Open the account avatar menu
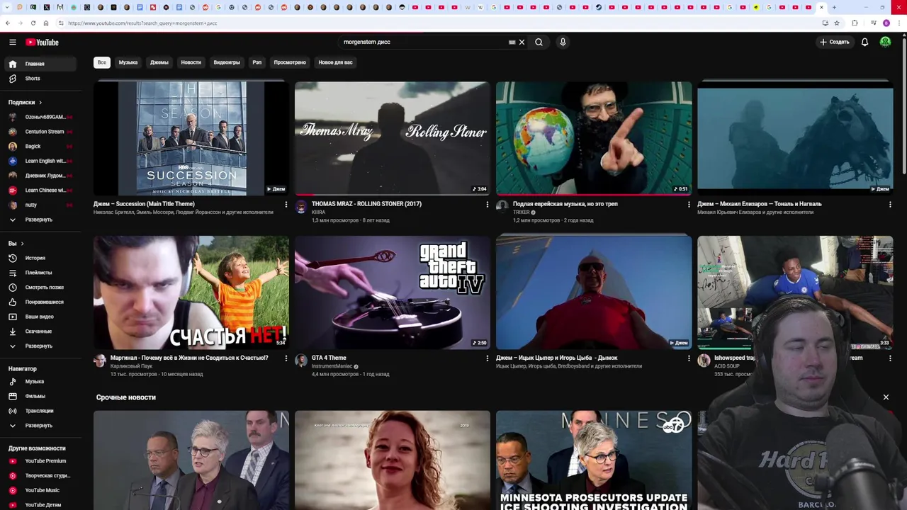The width and height of the screenshot is (907, 510). click(x=885, y=42)
